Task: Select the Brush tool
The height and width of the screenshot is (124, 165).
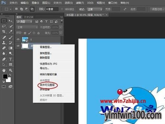Action: coord(11,37)
